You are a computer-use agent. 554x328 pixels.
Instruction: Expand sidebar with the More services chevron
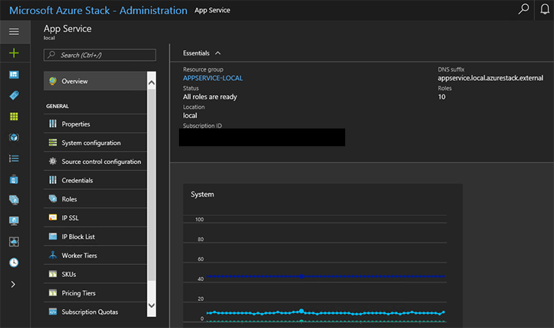(x=14, y=284)
